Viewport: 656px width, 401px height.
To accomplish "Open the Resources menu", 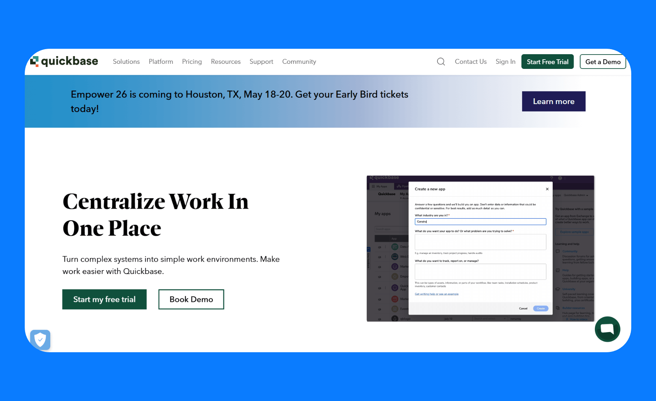I will click(226, 62).
